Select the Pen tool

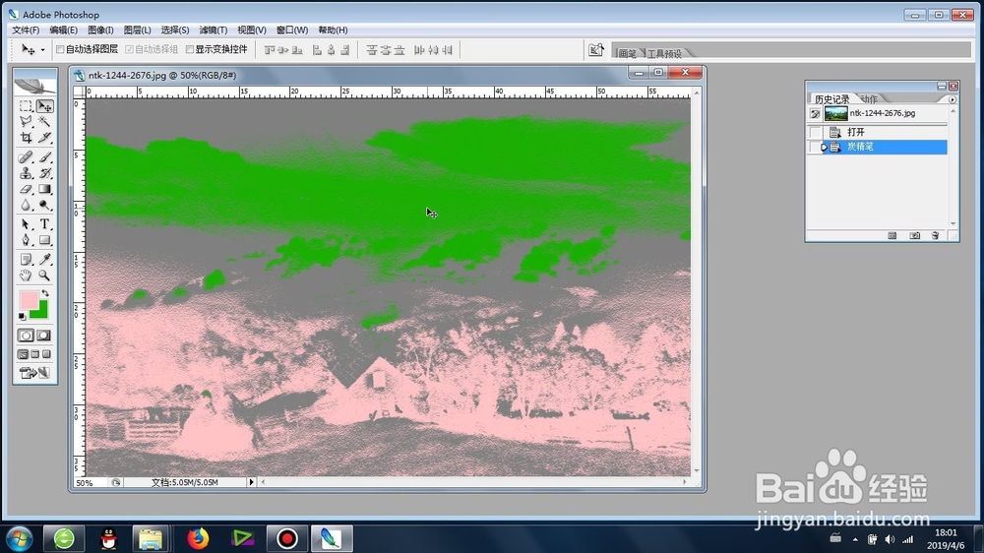pyautogui.click(x=26, y=240)
